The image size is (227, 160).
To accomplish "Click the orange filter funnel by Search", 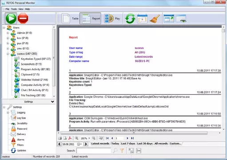I will pyautogui.click(x=122, y=151).
